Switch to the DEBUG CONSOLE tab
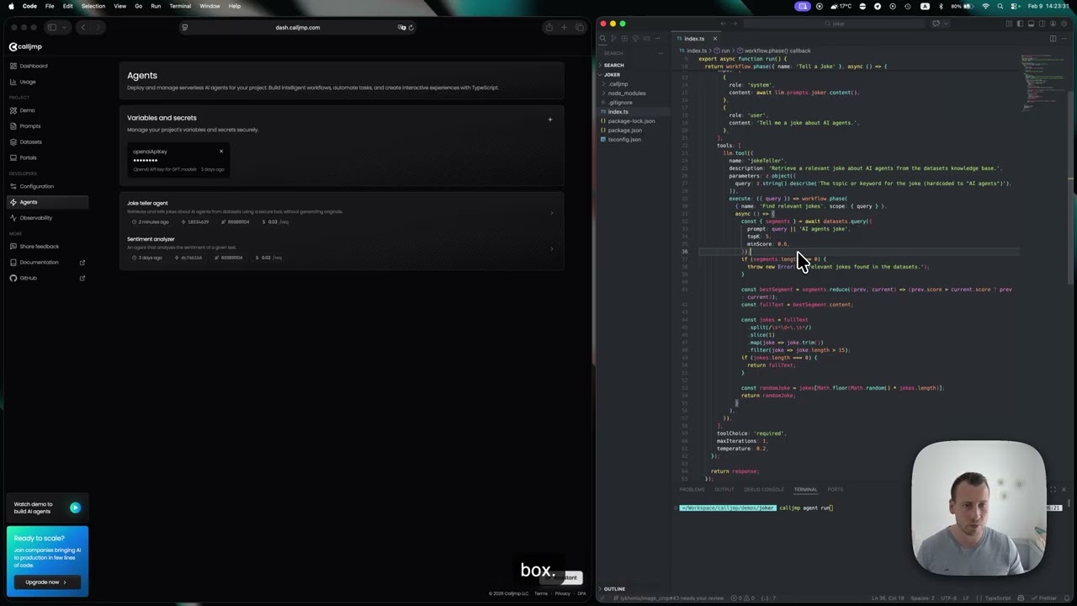The height and width of the screenshot is (606, 1077). [764, 489]
